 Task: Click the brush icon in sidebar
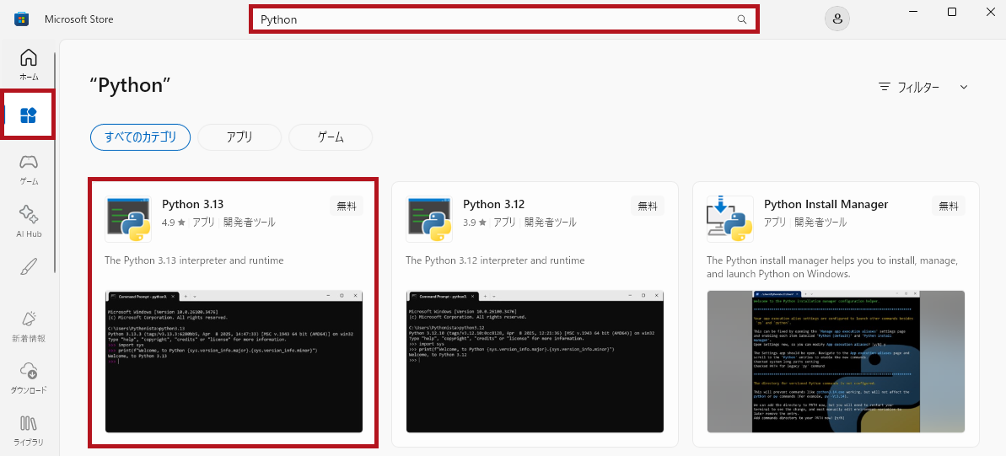pos(29,267)
